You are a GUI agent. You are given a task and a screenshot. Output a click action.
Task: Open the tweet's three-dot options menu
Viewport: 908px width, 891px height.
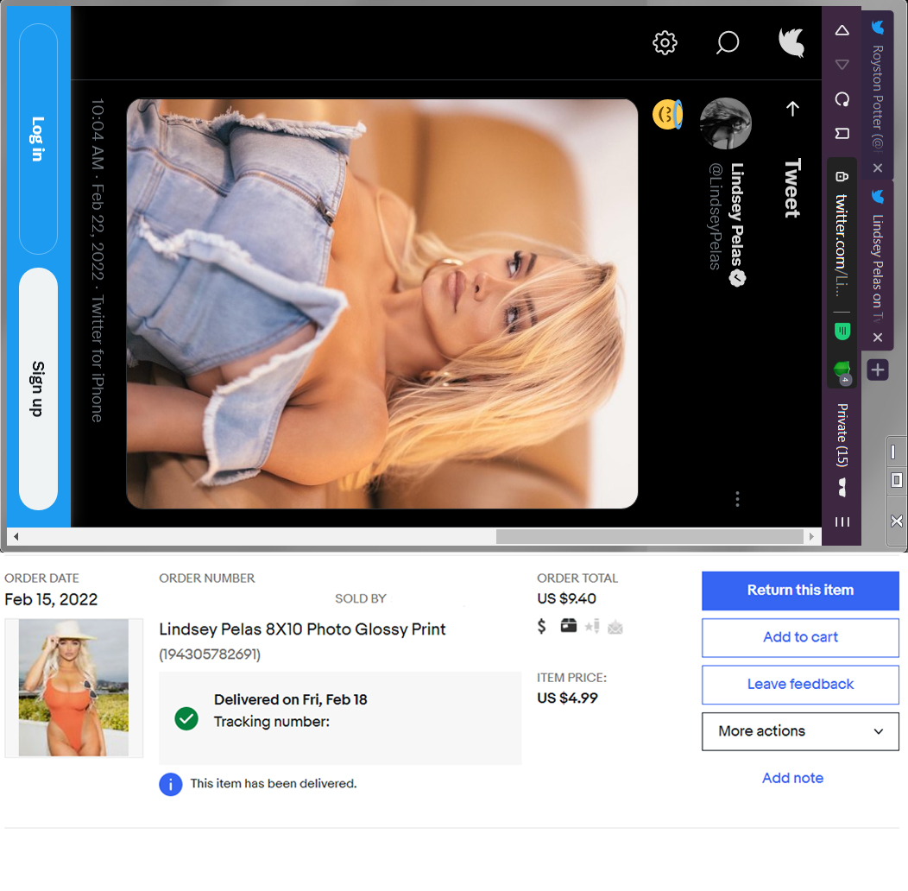coord(737,499)
